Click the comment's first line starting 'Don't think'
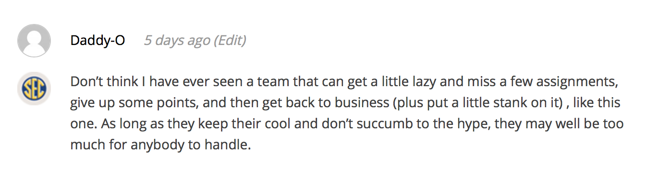 click(343, 82)
